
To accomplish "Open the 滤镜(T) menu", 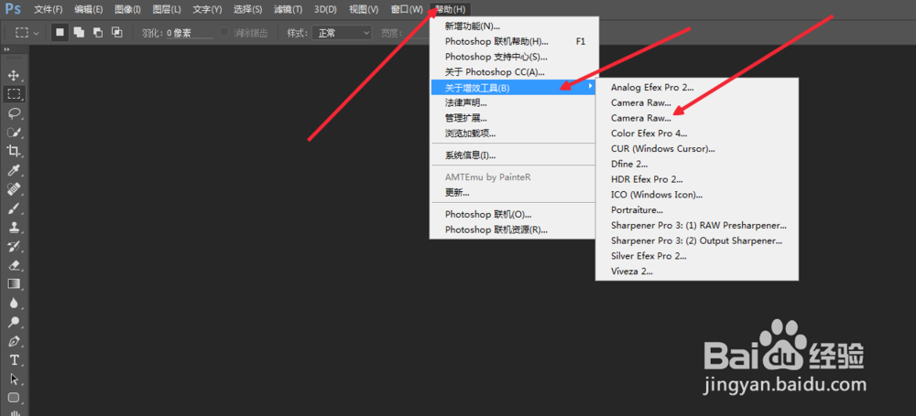I will point(288,10).
